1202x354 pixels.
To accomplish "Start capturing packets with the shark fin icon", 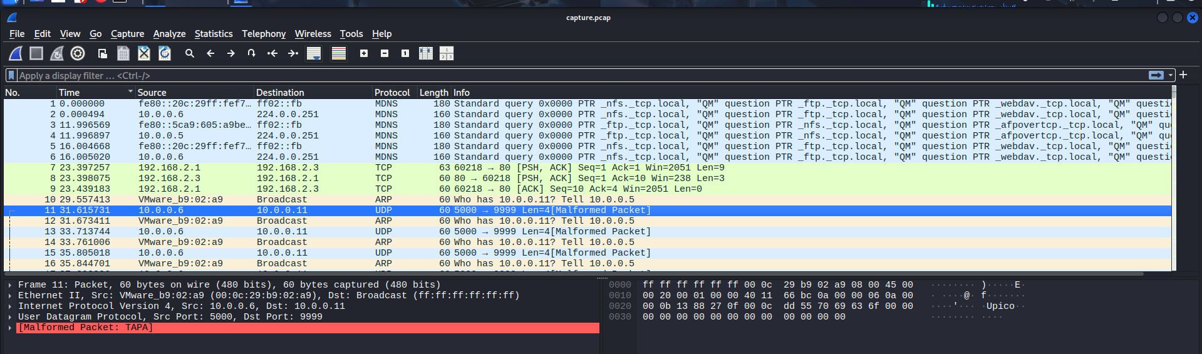I will (x=16, y=54).
